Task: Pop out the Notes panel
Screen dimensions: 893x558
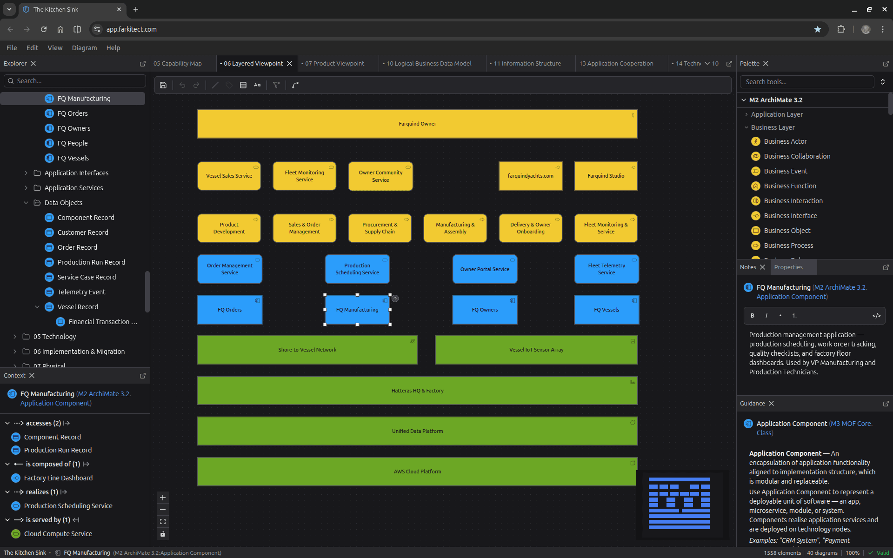Action: click(886, 267)
